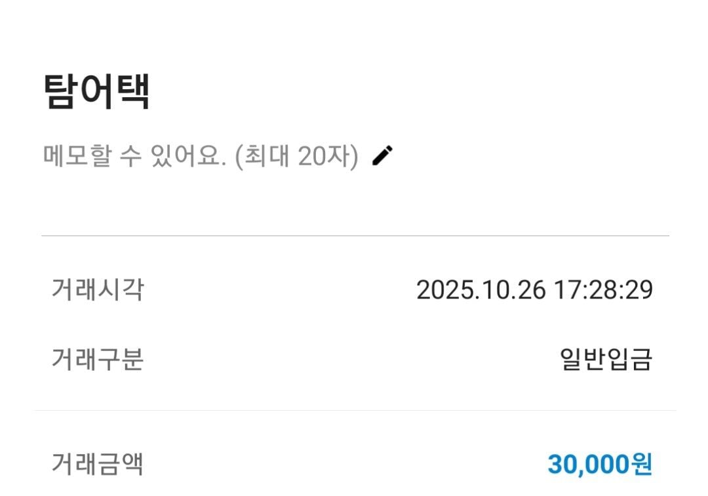Viewport: 708px width, 496px height.
Task: Click the 원 currency unit after the amount
Action: coord(641,465)
